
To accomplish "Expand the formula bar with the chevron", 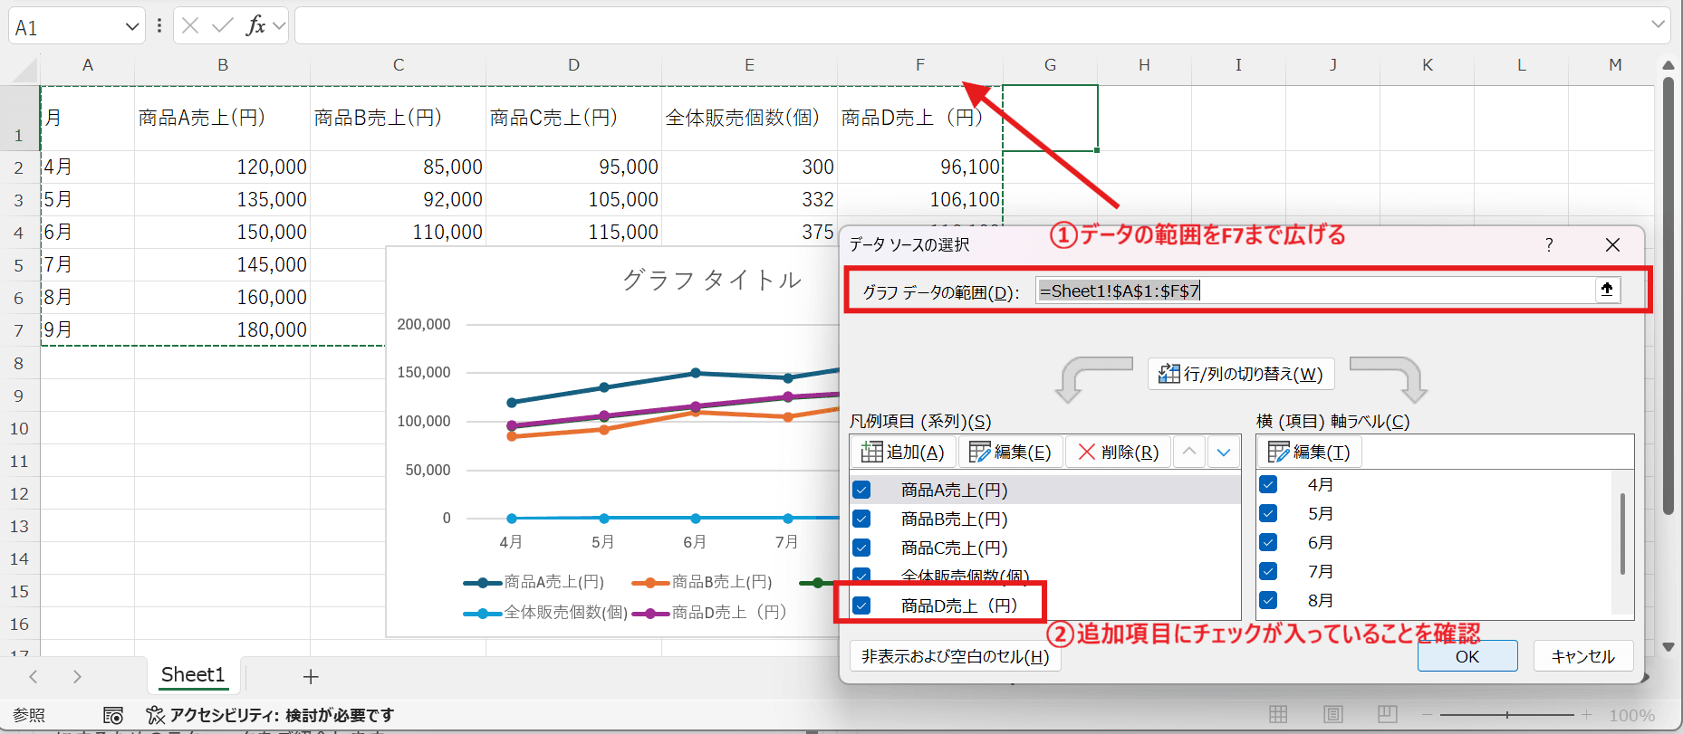I will click(1659, 25).
